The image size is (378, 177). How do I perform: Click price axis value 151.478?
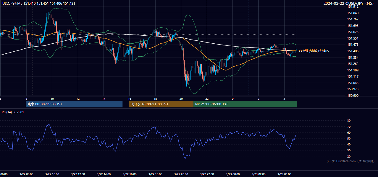click(353, 45)
